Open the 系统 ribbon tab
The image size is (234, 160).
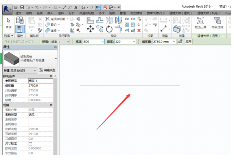[39, 13]
